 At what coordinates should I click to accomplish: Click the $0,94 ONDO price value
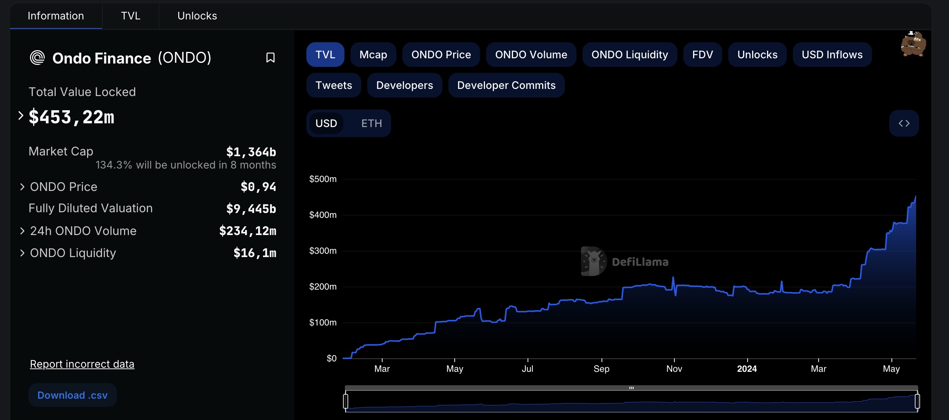point(258,186)
